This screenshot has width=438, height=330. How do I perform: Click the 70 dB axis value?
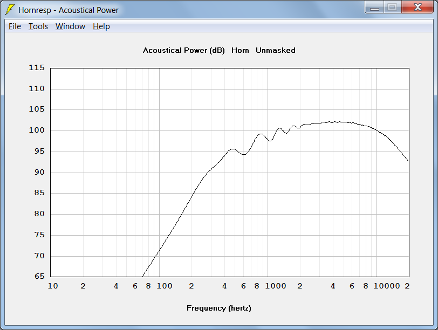tap(39, 256)
